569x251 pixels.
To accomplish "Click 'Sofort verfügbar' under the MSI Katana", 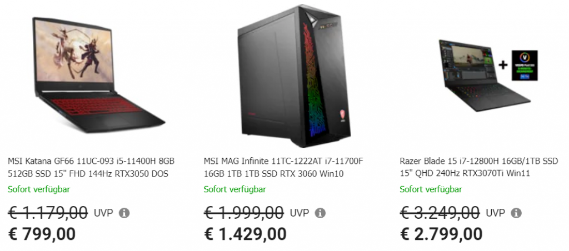I will coord(39,189).
